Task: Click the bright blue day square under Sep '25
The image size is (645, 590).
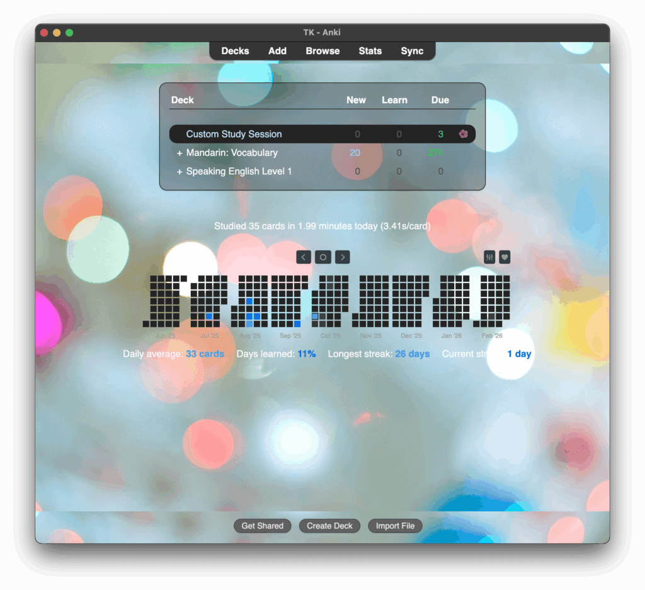Action: [x=297, y=324]
